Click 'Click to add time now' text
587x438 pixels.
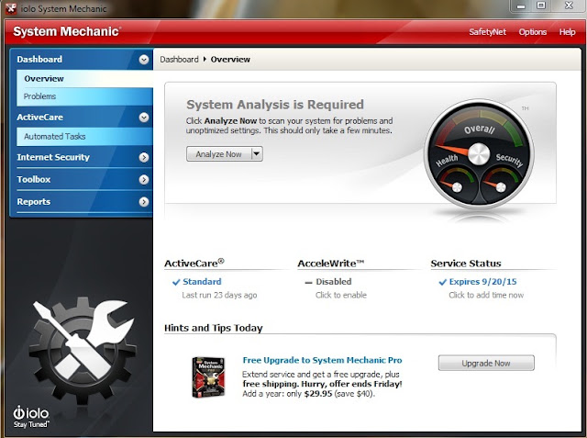(x=486, y=296)
